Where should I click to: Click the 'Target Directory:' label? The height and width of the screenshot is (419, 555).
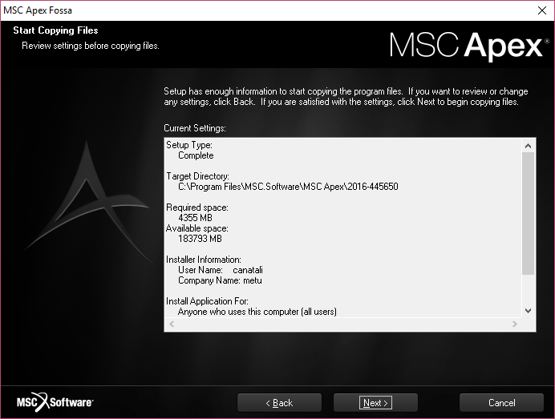tap(197, 176)
